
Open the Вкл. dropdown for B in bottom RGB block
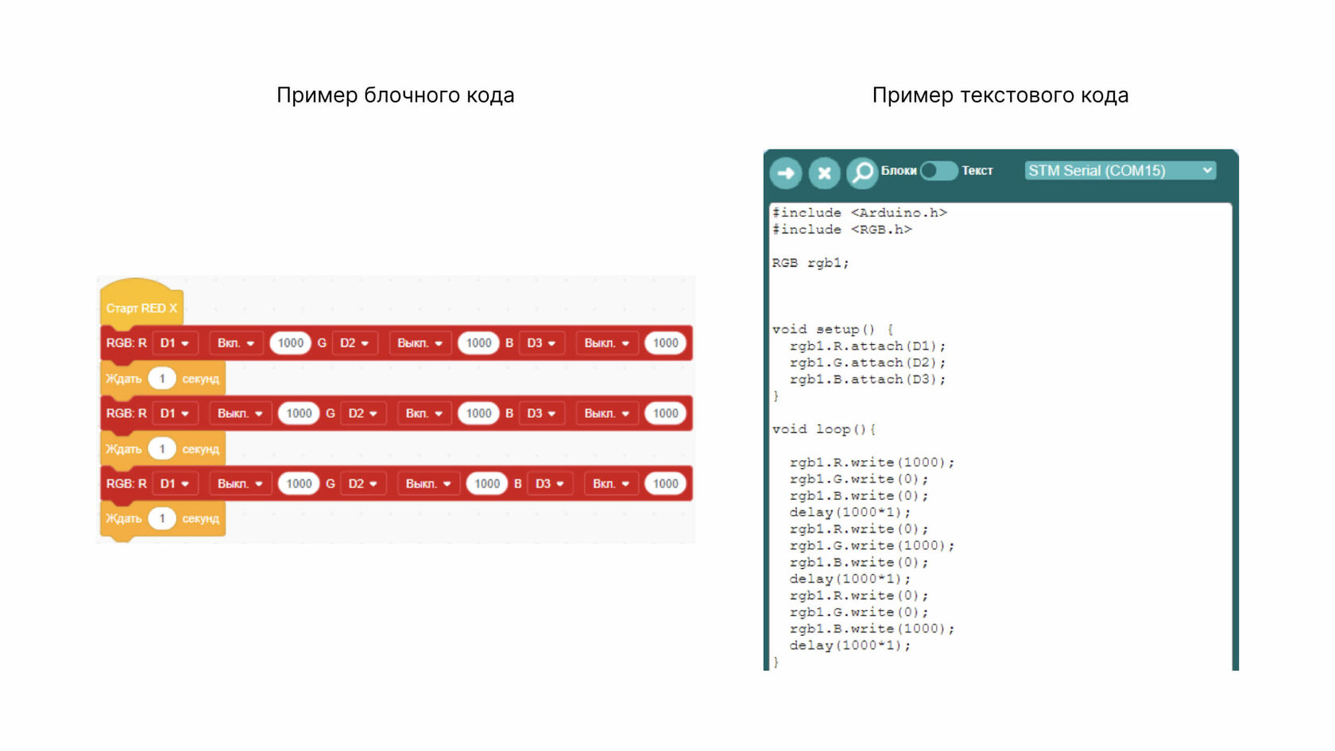pyautogui.click(x=611, y=483)
